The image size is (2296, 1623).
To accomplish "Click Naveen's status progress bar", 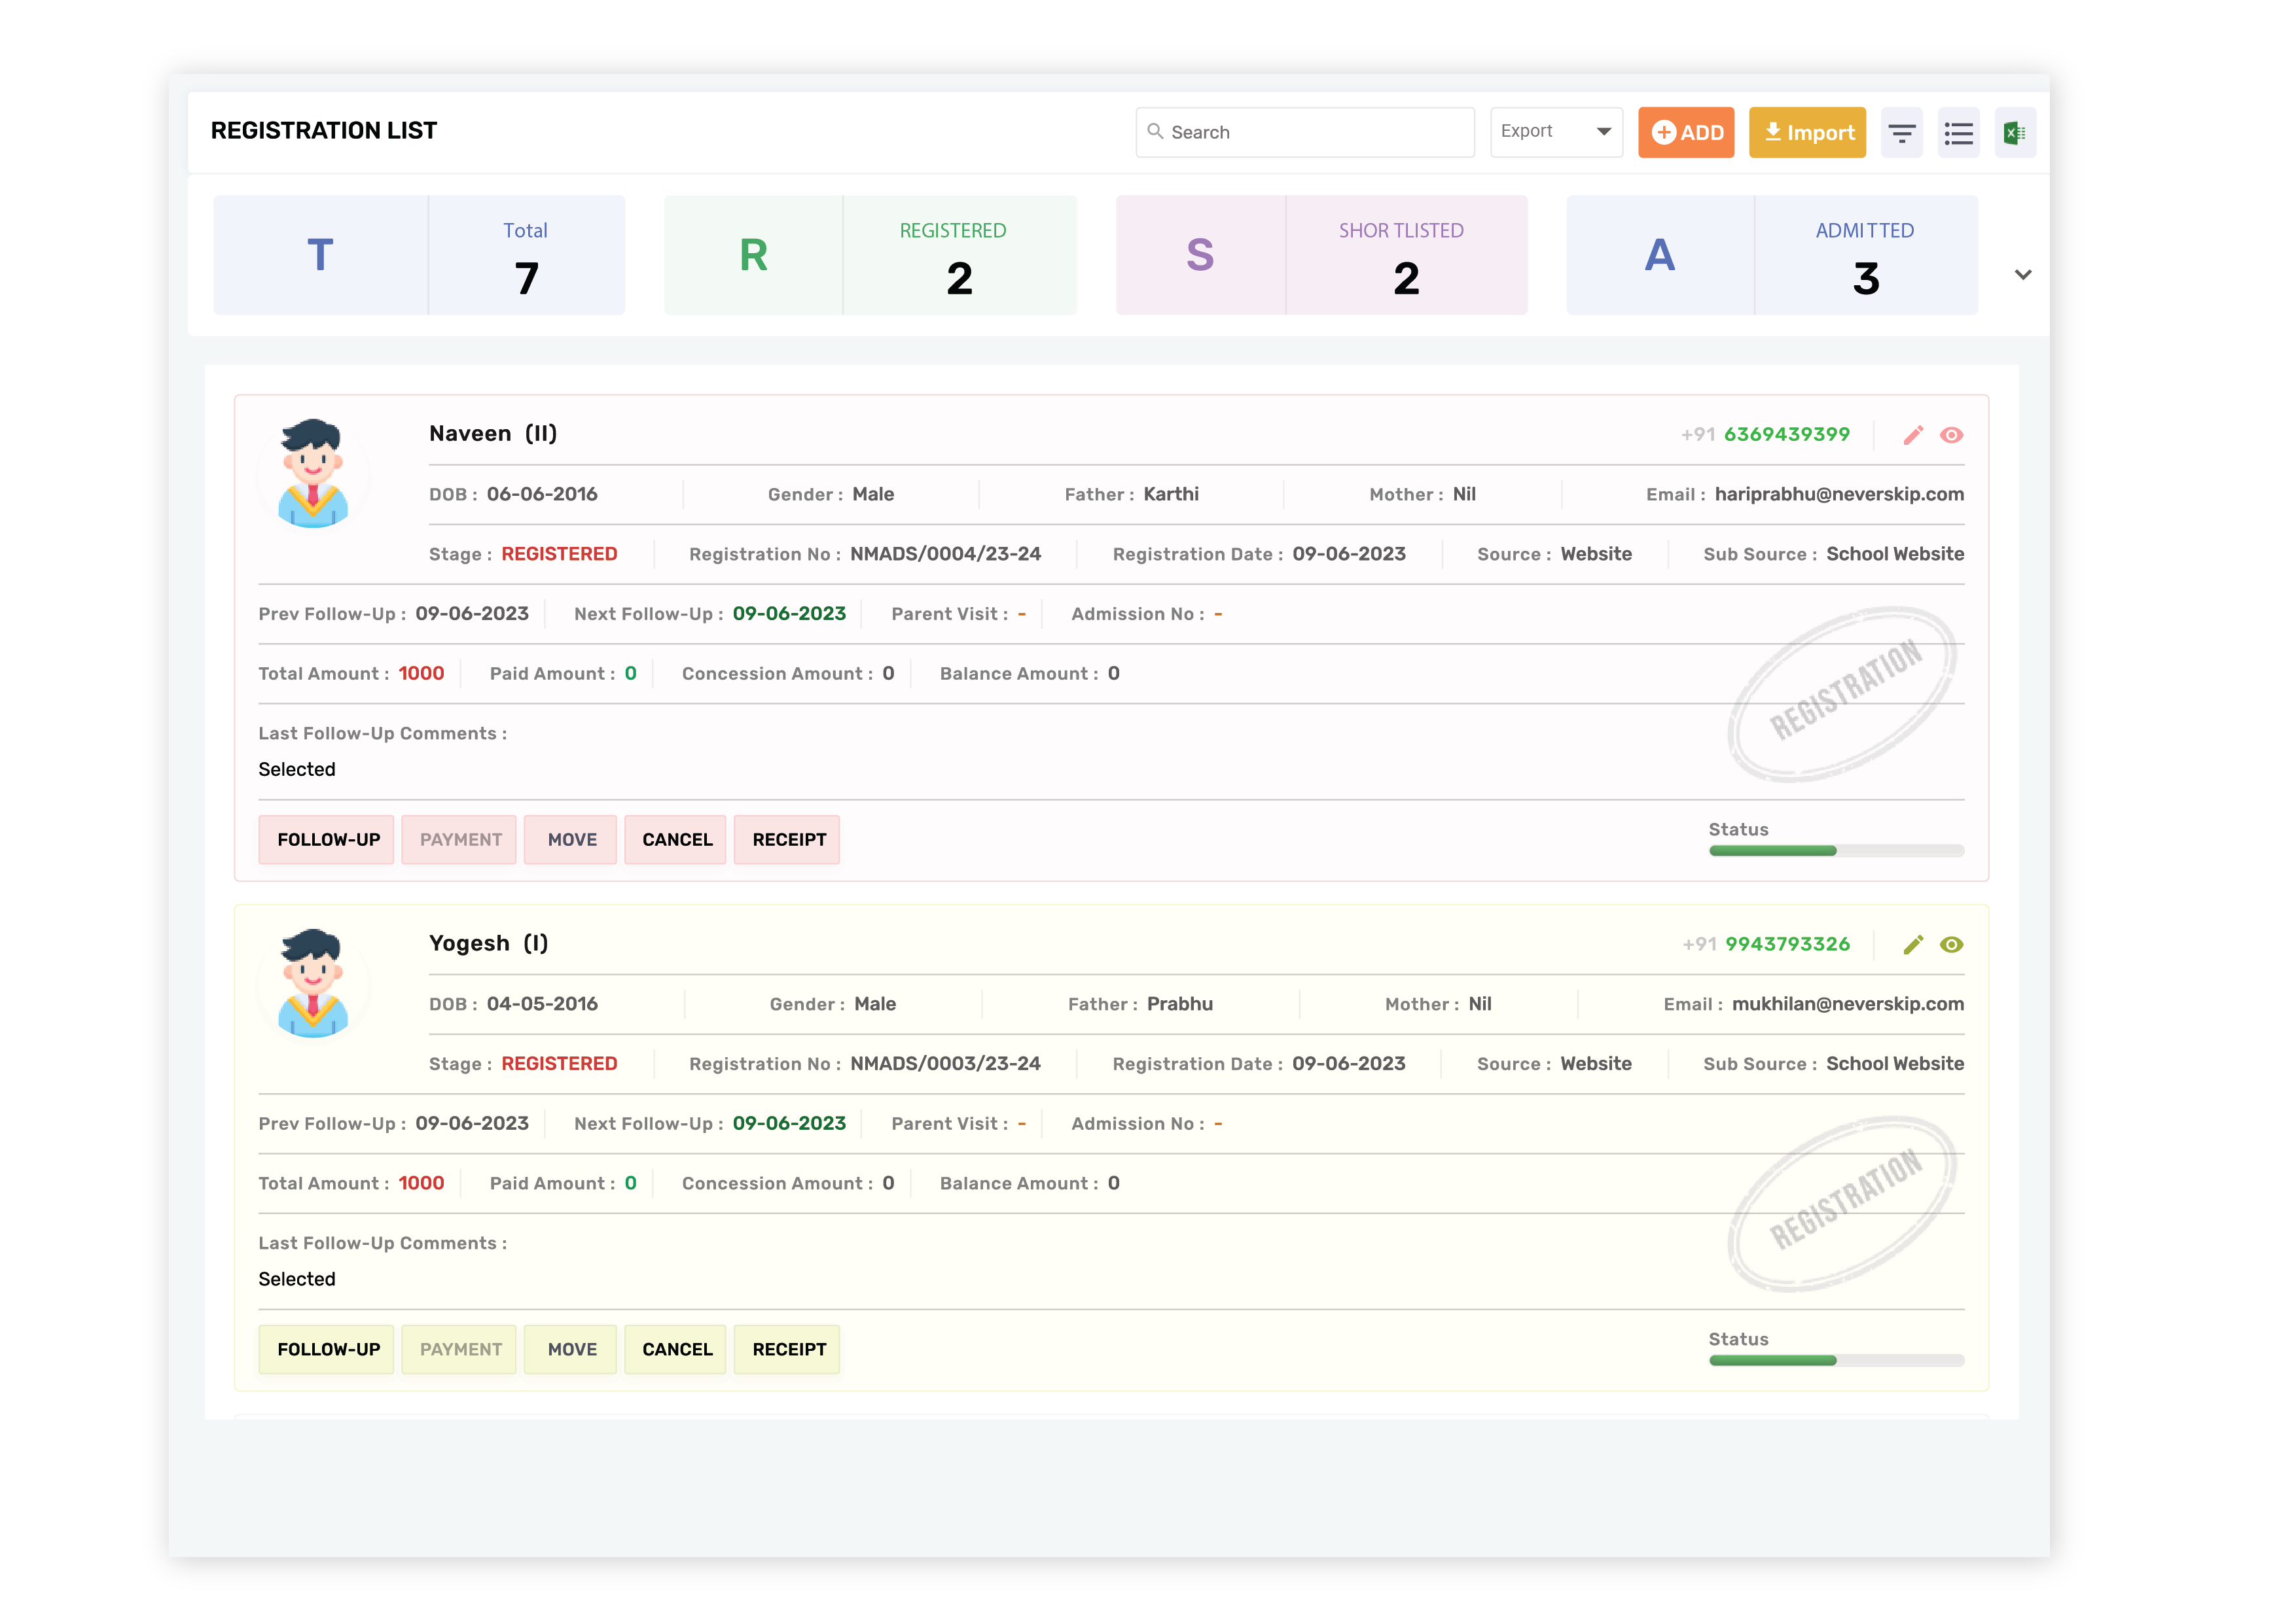I will coord(1836,850).
